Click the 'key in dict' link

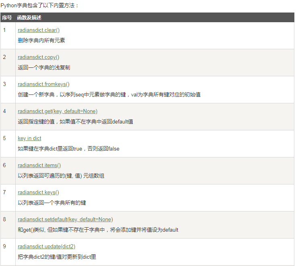tap(29, 138)
